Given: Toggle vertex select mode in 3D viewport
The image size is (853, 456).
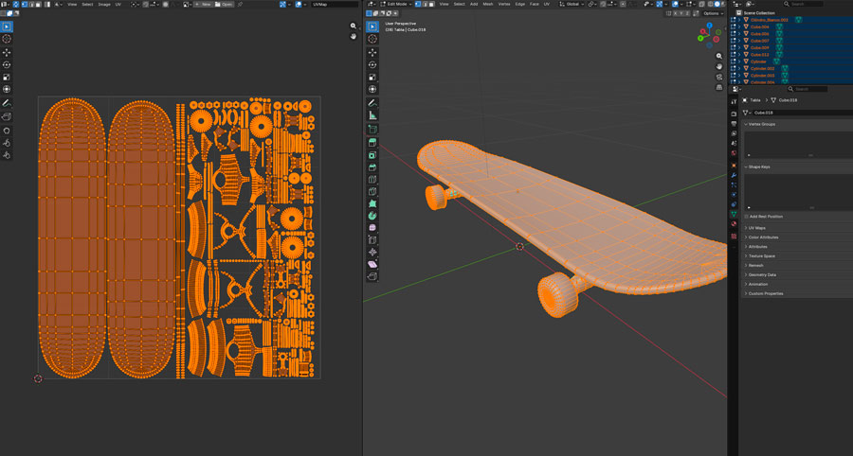Looking at the screenshot, I should [x=418, y=4].
